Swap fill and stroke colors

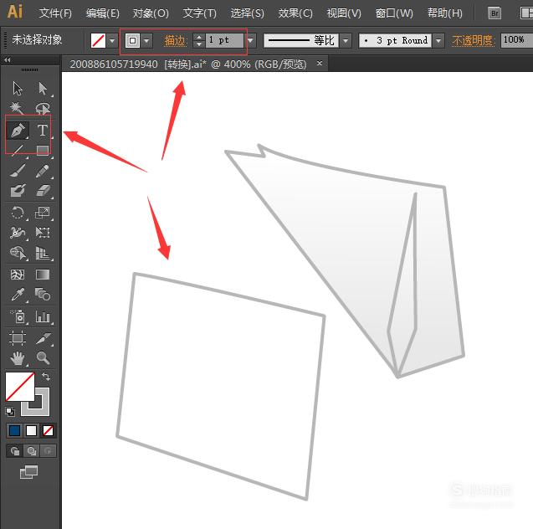(x=45, y=377)
